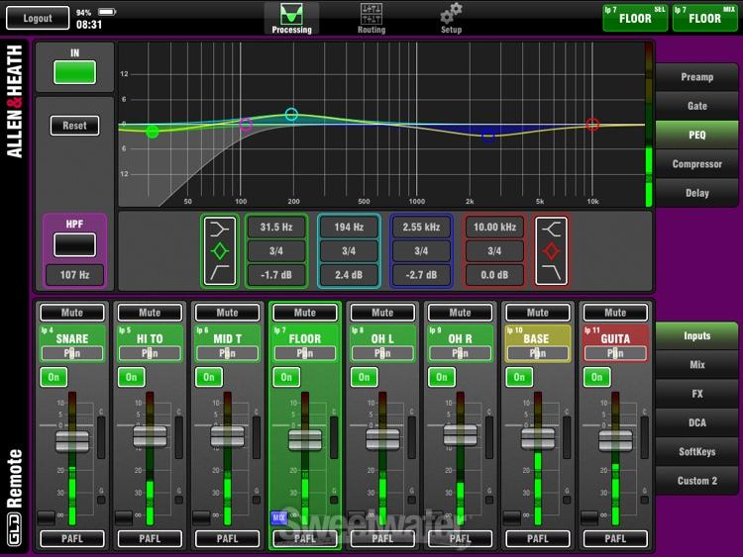Screen dimensions: 743x557
Task: Turn off the GUITA channel On button
Action: coord(596,378)
